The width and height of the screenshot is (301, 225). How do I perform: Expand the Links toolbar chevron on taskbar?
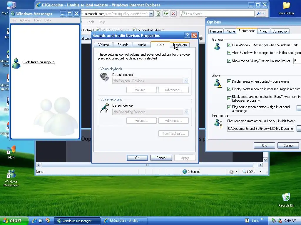click(x=262, y=219)
